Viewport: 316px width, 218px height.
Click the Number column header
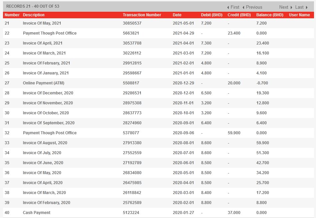coord(12,15)
